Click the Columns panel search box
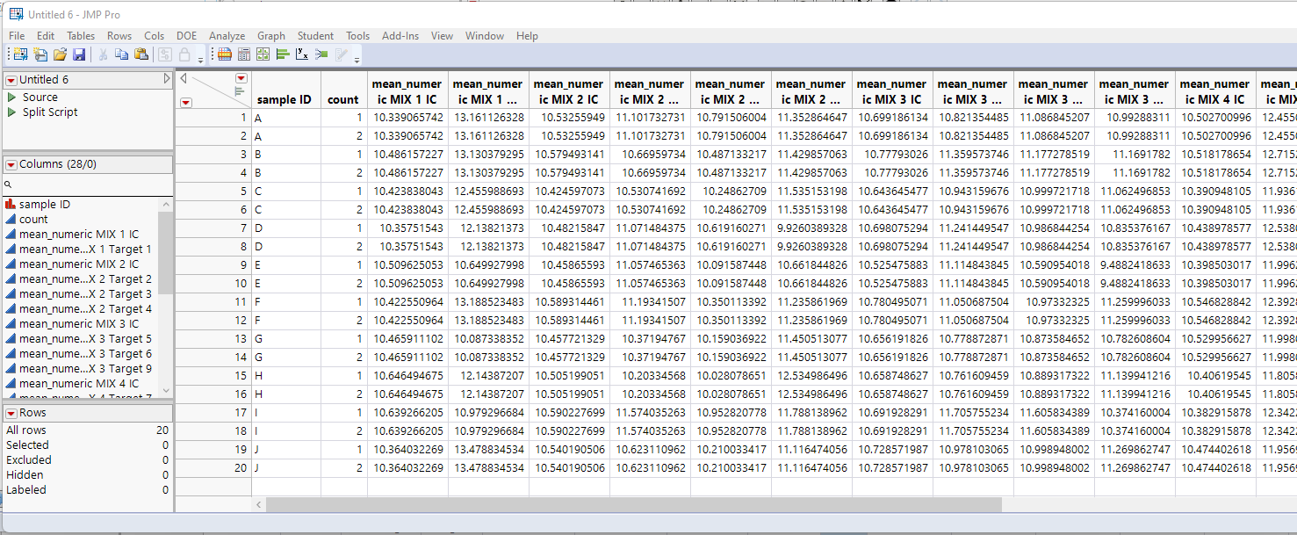The image size is (1297, 535). (x=88, y=184)
